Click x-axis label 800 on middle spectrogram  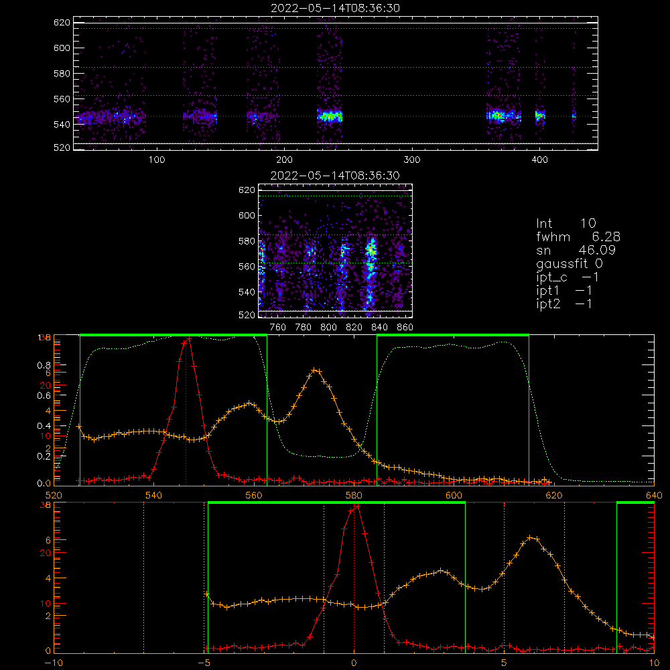pyautogui.click(x=328, y=328)
